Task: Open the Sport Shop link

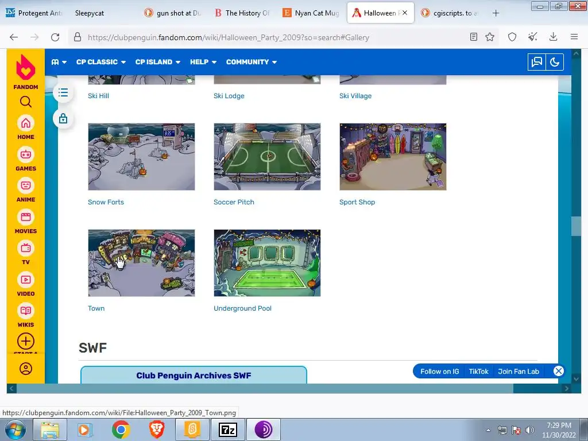Action: coord(357,202)
